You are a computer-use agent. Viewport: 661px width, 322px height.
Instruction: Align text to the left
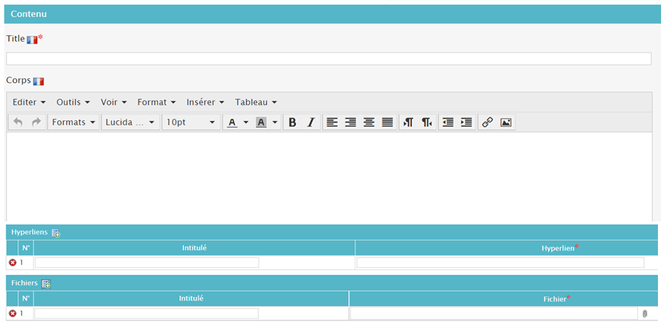pos(332,123)
